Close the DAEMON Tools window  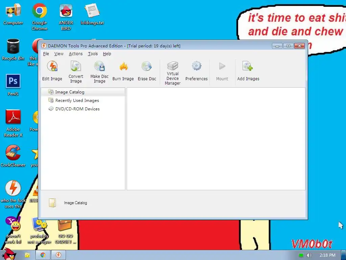tap(299, 46)
